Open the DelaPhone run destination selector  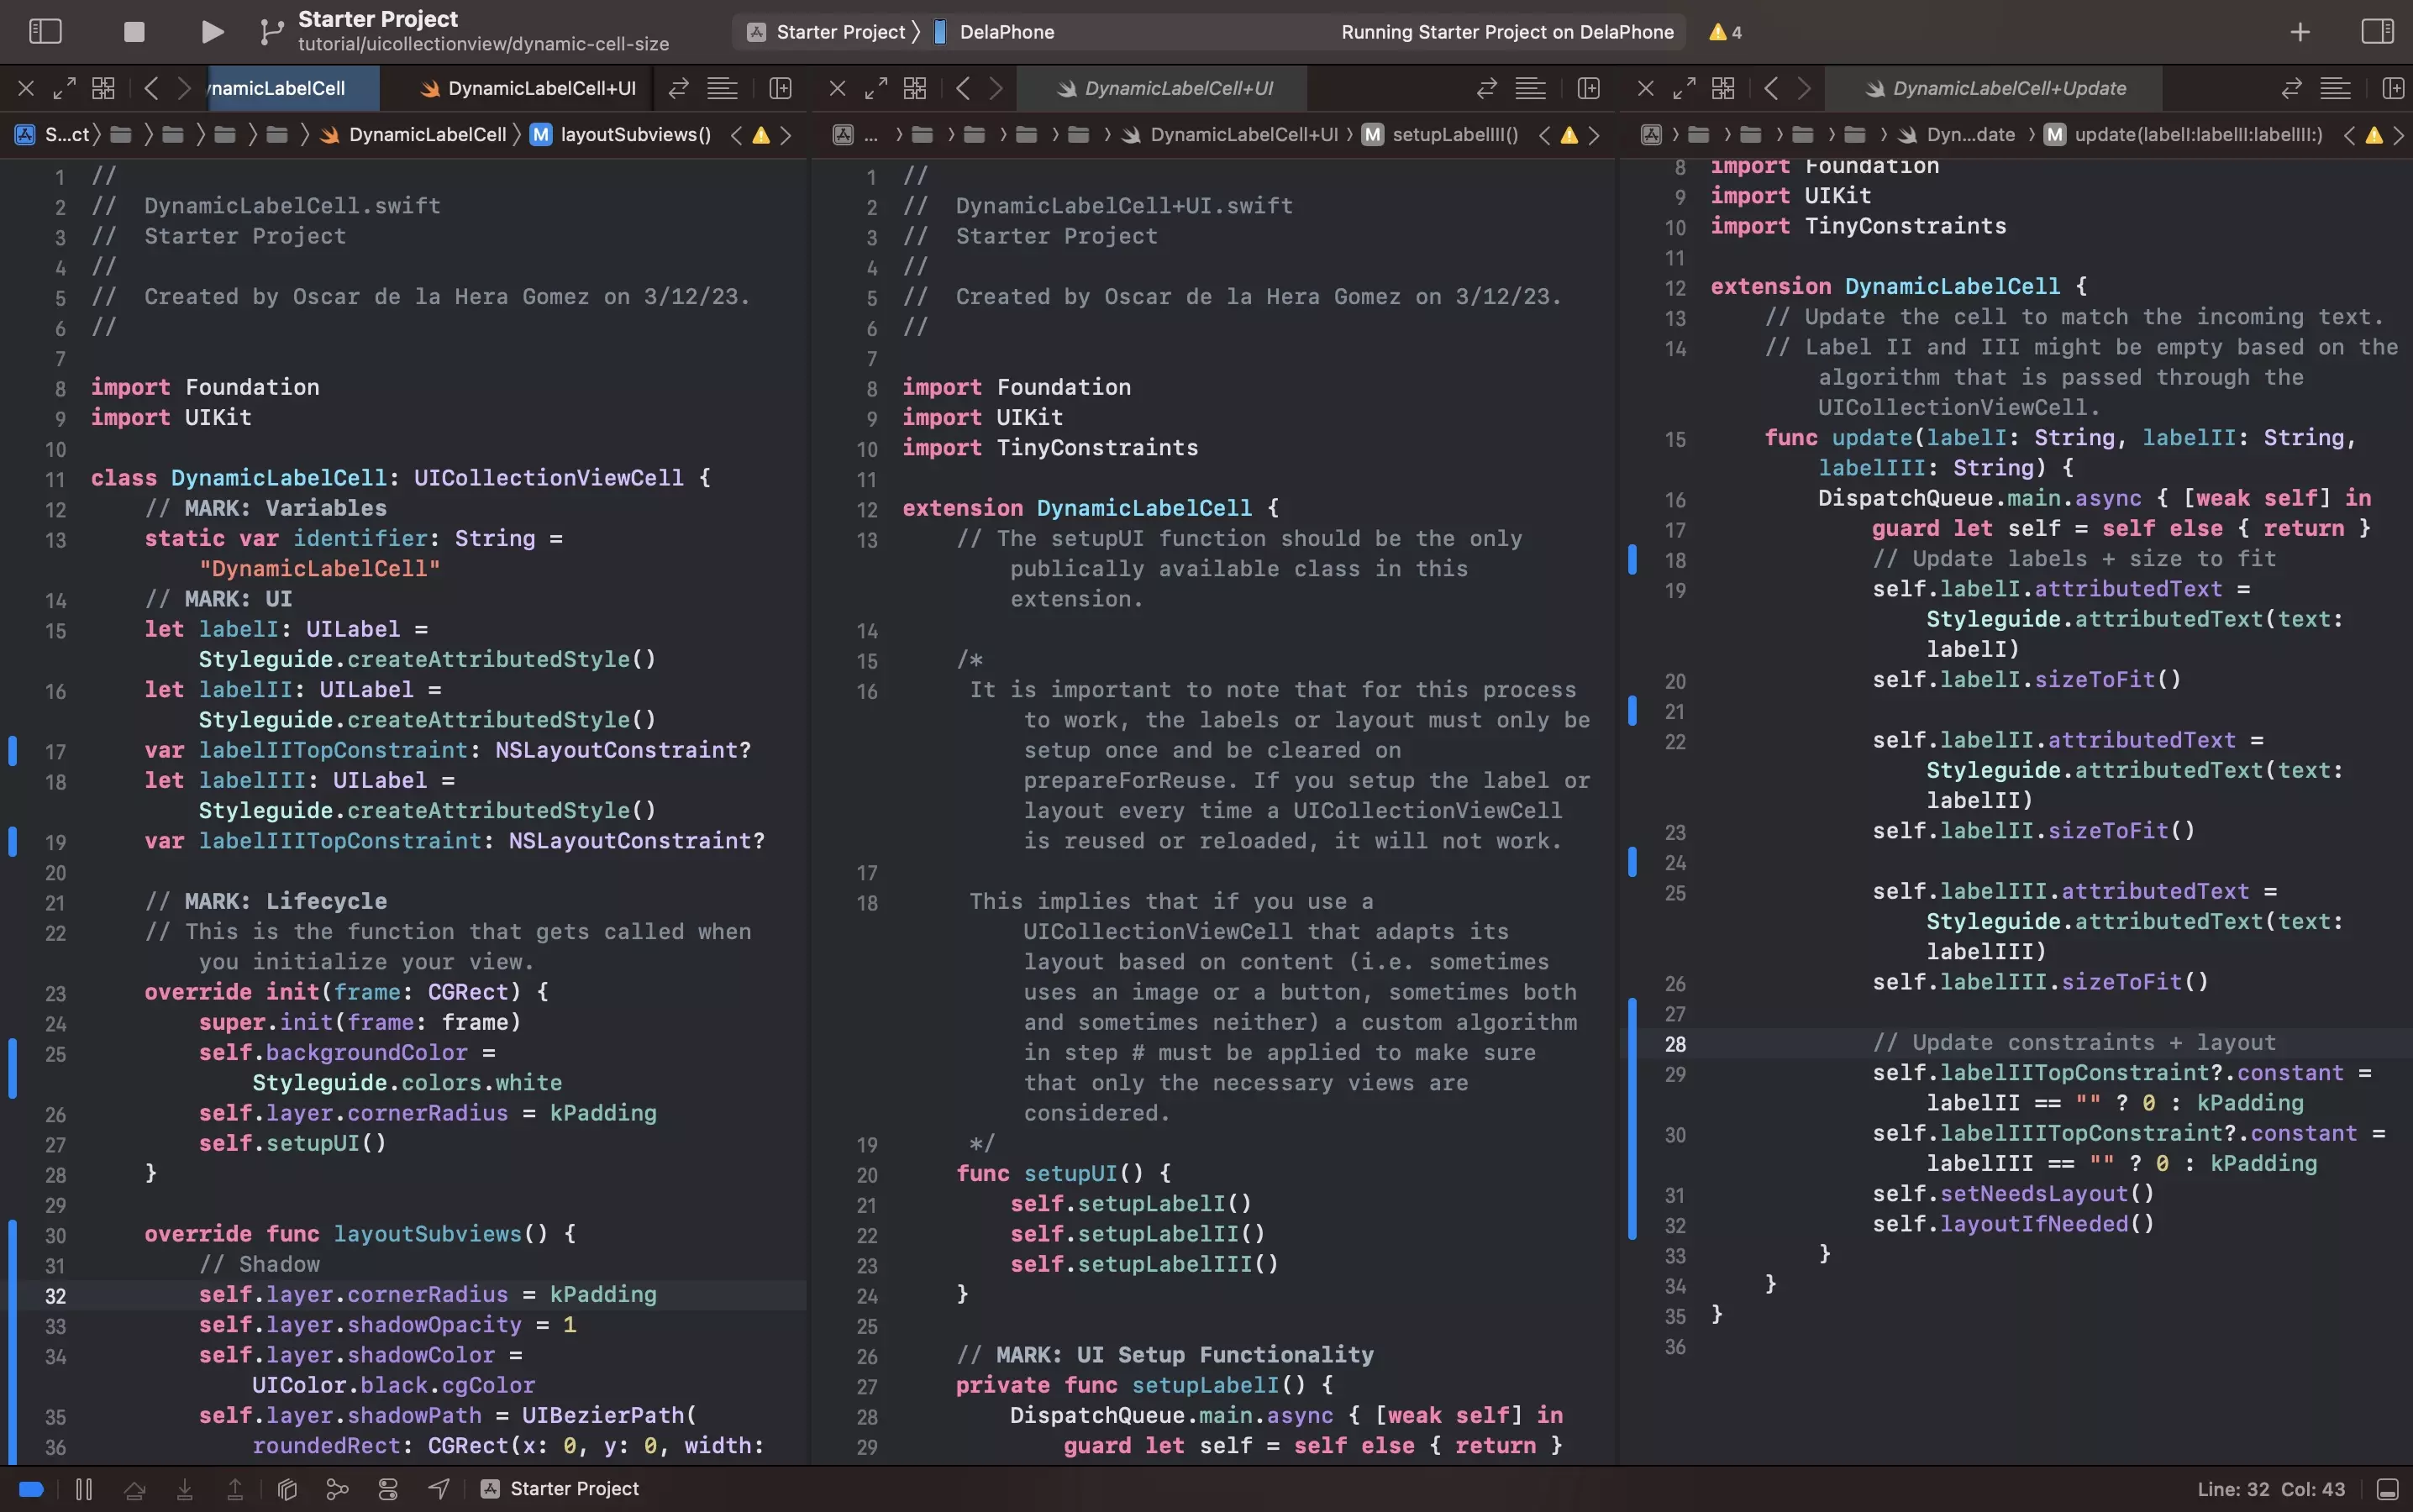click(1005, 32)
